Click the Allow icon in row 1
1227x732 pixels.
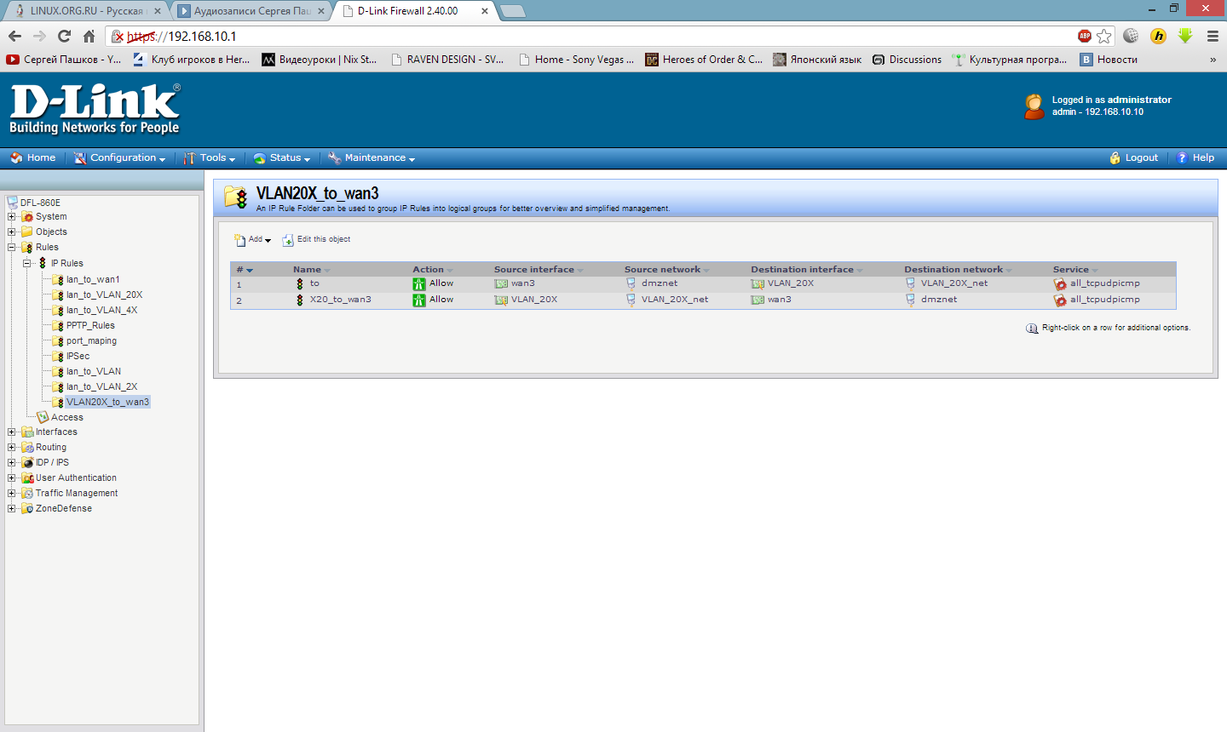coord(419,283)
